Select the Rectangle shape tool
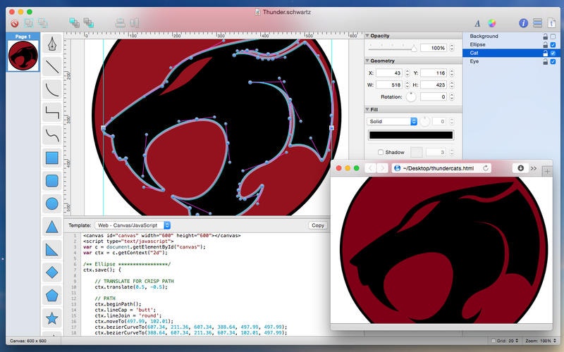This screenshot has width=564, height=352. (52, 158)
